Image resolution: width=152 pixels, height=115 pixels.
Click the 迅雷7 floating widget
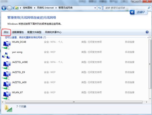tap(139, 12)
